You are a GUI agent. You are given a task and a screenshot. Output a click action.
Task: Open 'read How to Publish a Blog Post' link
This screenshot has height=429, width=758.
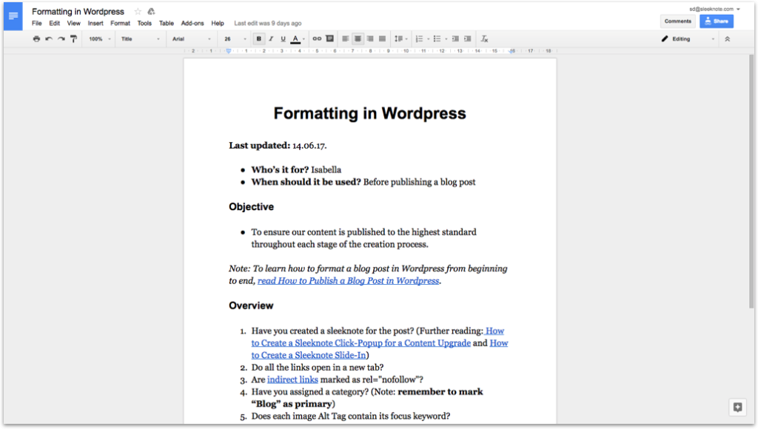click(348, 280)
